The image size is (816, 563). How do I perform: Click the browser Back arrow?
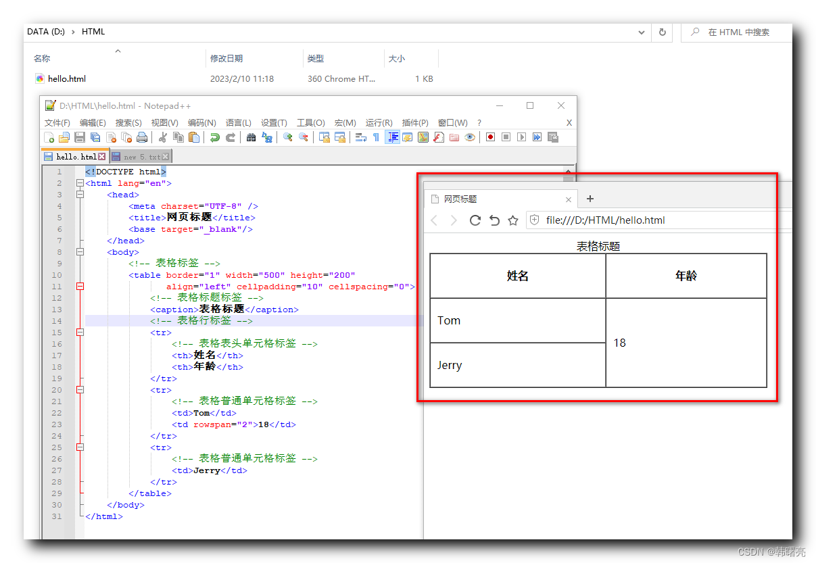coord(434,220)
